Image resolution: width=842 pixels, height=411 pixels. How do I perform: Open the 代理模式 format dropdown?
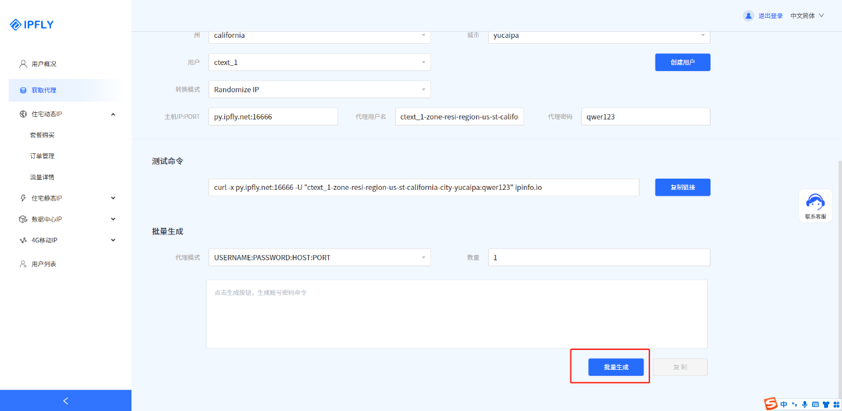[x=319, y=258]
